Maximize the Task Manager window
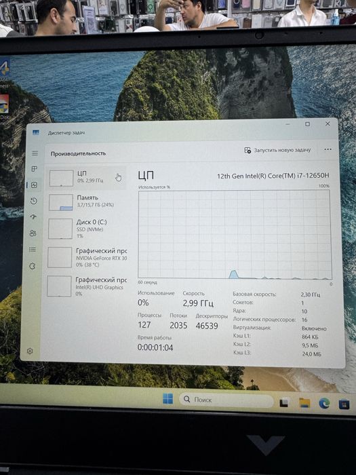 click(307, 124)
